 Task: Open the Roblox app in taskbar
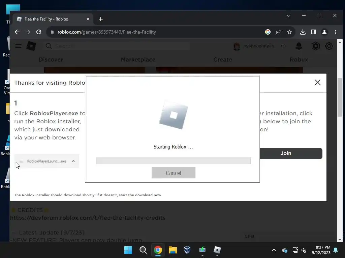217,250
